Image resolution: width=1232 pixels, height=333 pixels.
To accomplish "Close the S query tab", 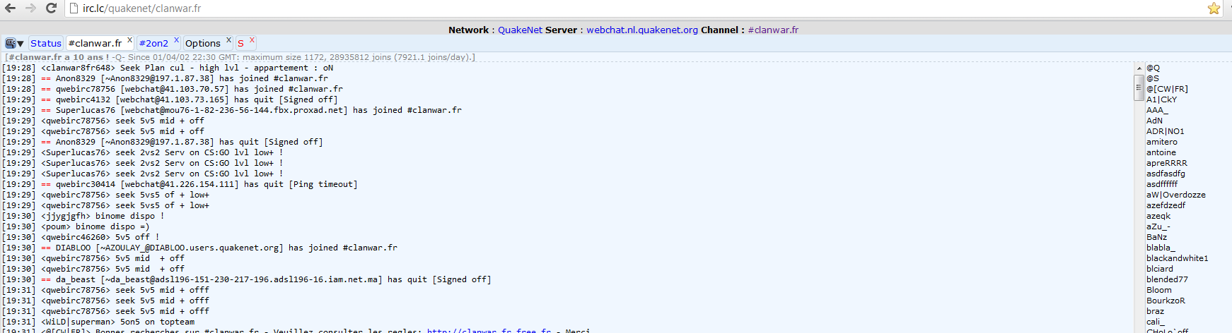I will [x=252, y=40].
